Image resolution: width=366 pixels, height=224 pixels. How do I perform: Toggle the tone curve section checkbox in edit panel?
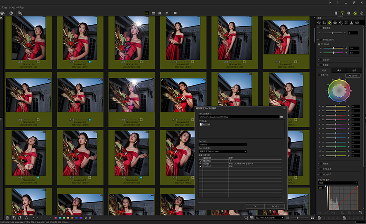coord(321,174)
